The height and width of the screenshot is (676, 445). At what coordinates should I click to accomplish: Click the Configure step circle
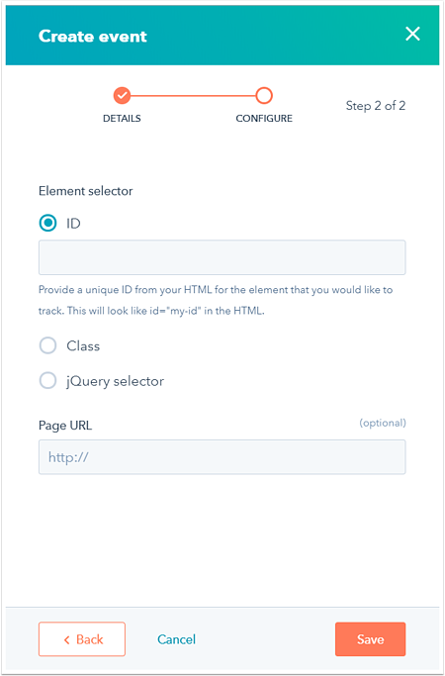[x=264, y=95]
